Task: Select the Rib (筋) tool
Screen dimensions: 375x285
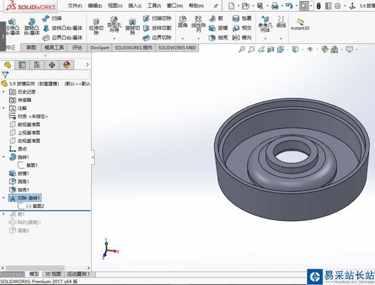Action: (216, 18)
